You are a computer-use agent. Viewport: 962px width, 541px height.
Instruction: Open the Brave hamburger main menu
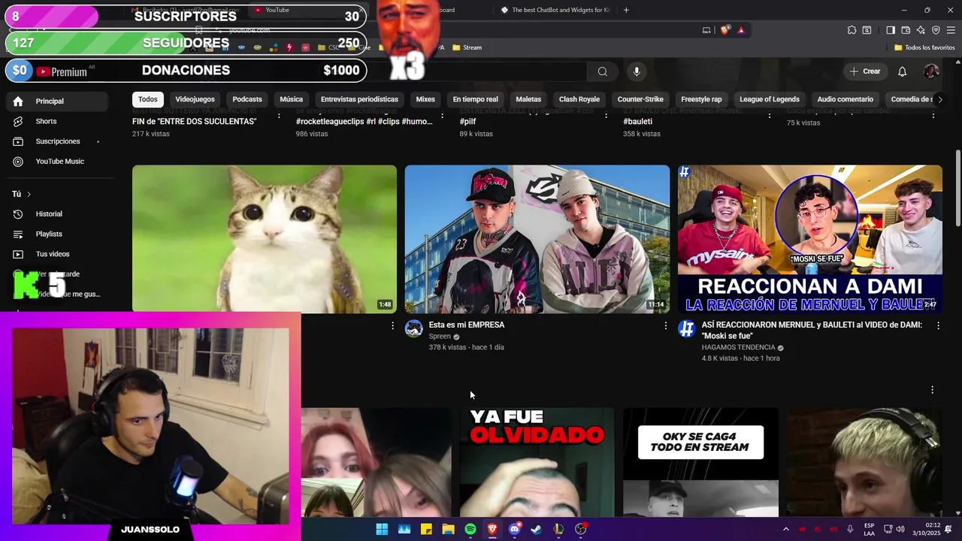951,30
